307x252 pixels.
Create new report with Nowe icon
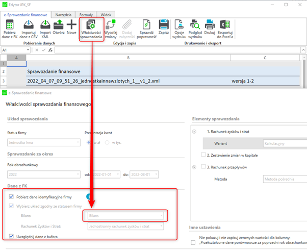pyautogui.click(x=71, y=24)
